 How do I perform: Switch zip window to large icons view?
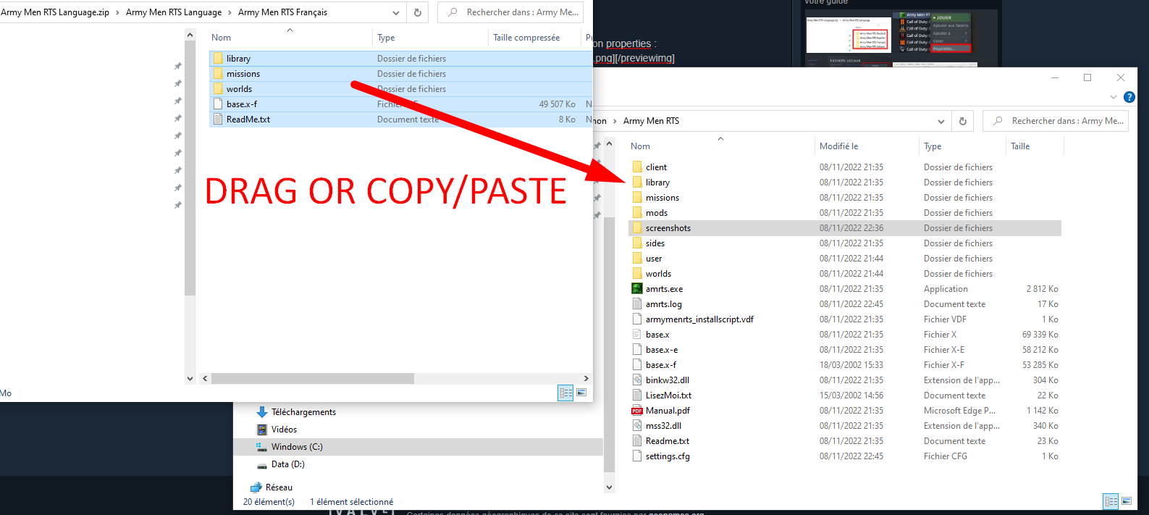[581, 393]
